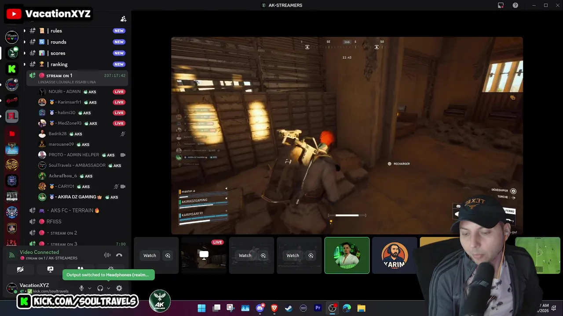Click the Video Connected status text
The image size is (563, 316).
[39, 252]
